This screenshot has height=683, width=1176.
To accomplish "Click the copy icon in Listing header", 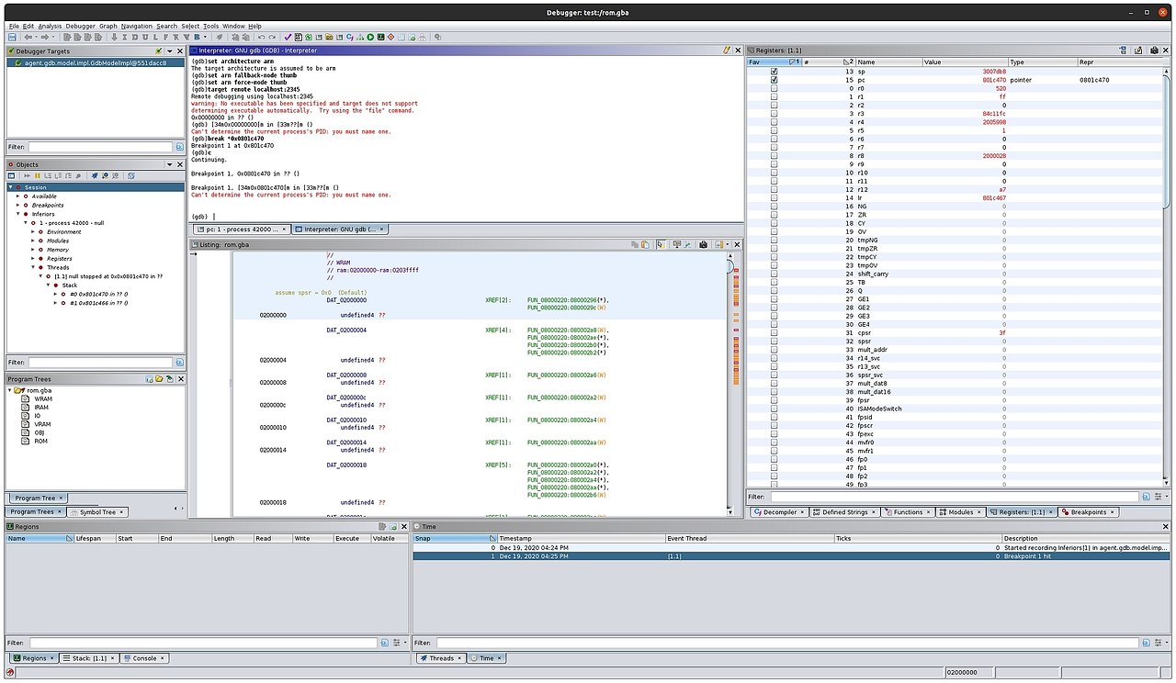I will (635, 244).
